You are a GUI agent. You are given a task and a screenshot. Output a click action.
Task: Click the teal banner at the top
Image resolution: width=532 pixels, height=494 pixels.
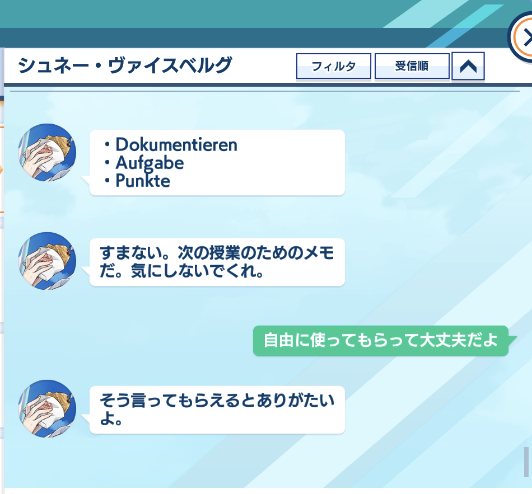204,13
